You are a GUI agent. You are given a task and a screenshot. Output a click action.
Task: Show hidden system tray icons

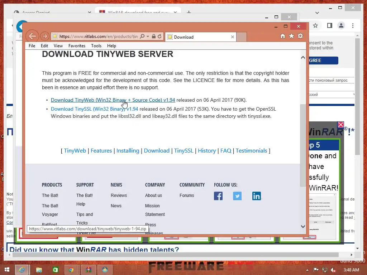click(307, 270)
